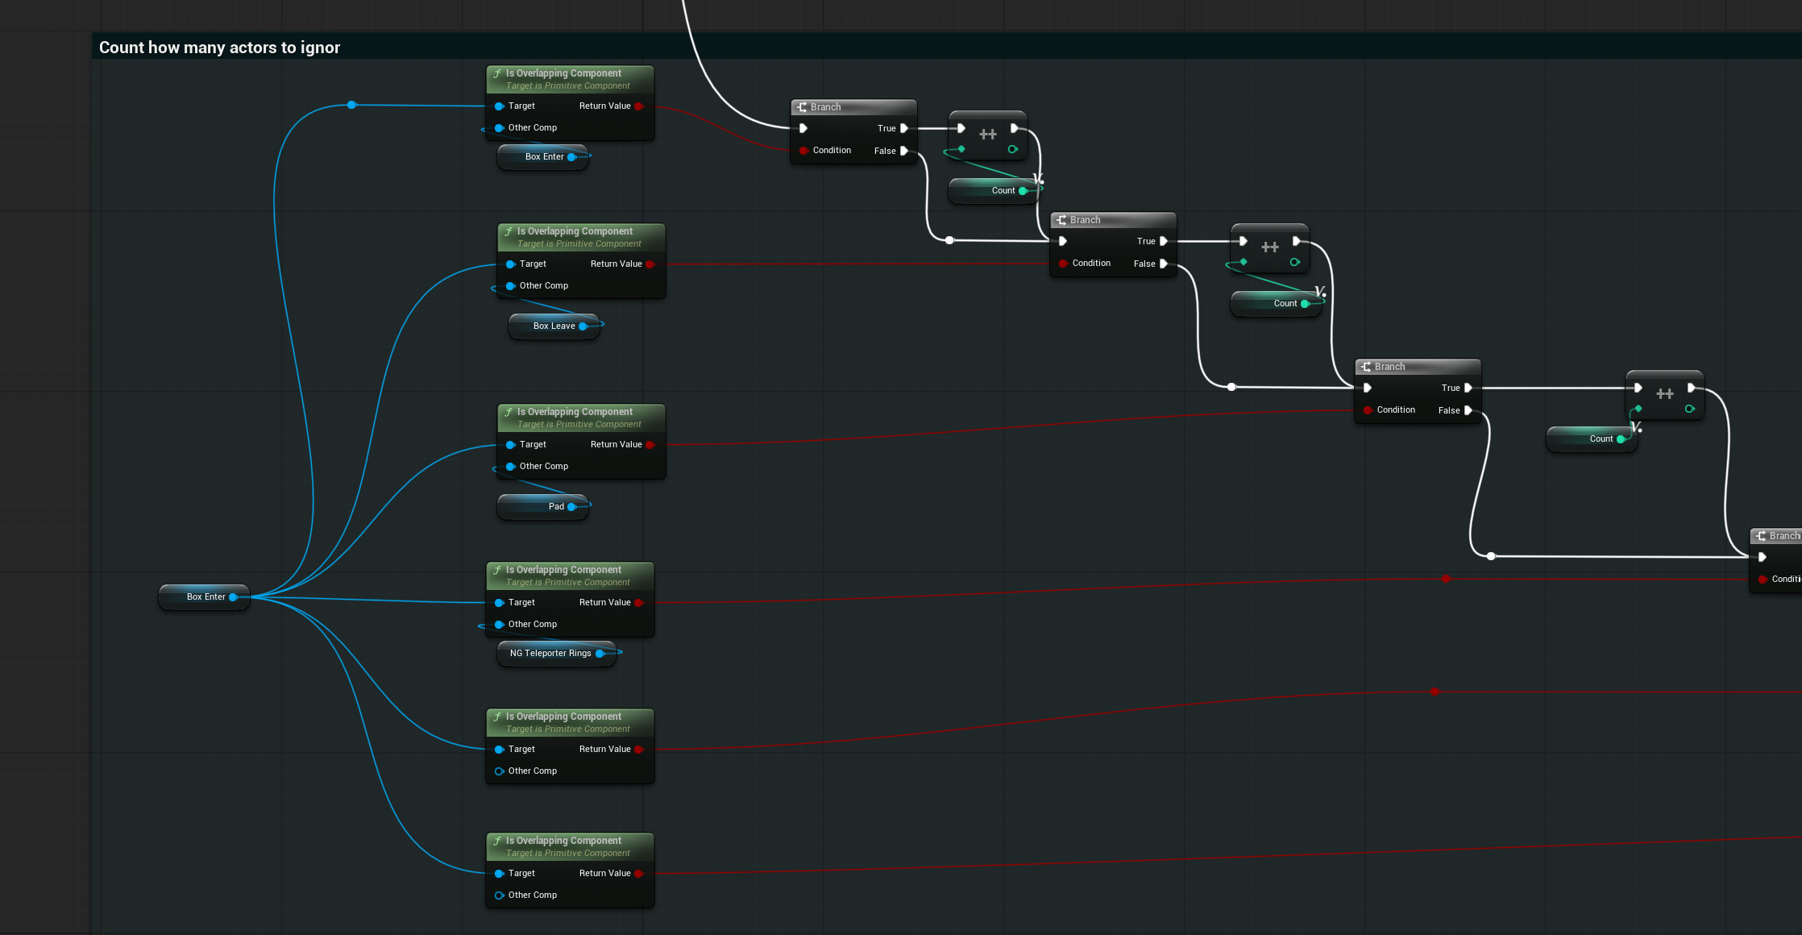Select ++ increment node after Pad Branch
Image resolution: width=1802 pixels, height=935 pixels.
1665,394
